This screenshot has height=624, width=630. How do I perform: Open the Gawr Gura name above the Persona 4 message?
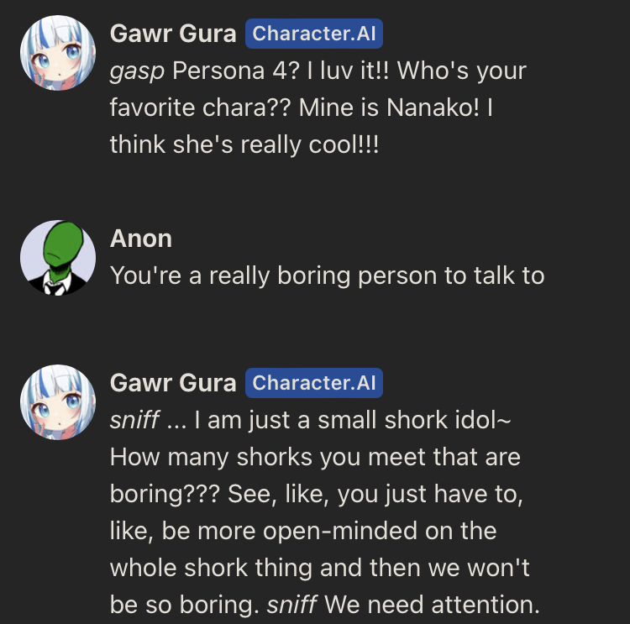point(173,34)
